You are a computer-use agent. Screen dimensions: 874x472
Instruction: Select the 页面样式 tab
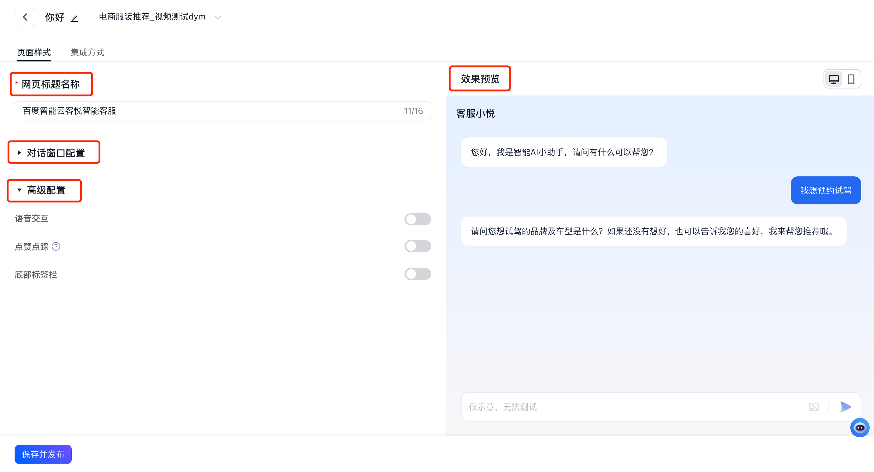click(x=33, y=52)
